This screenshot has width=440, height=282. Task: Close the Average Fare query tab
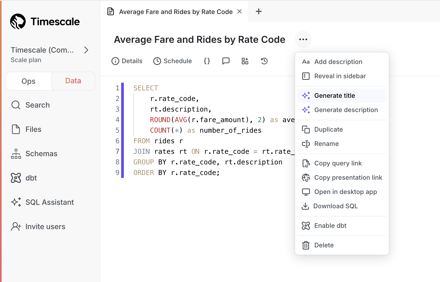[239, 12]
